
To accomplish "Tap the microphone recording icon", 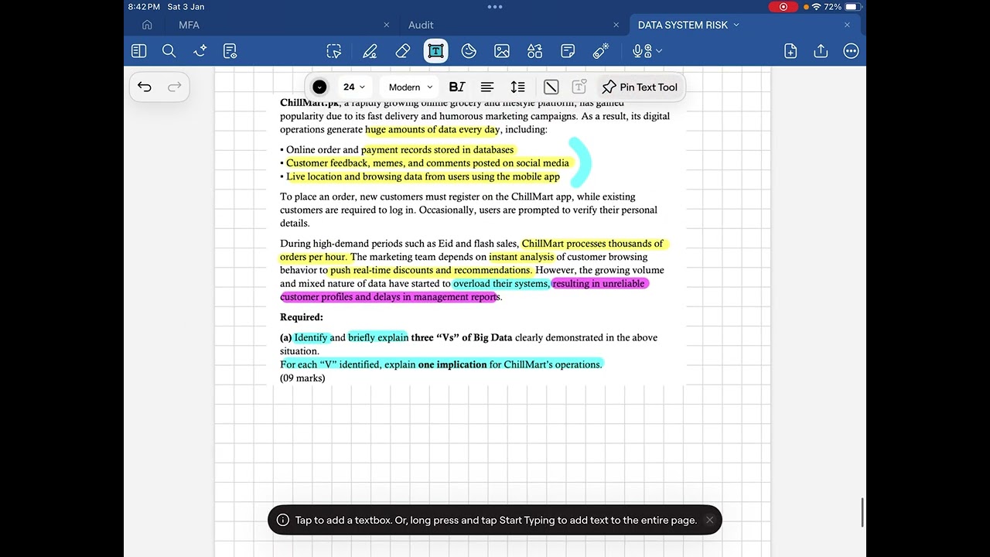I will (640, 51).
